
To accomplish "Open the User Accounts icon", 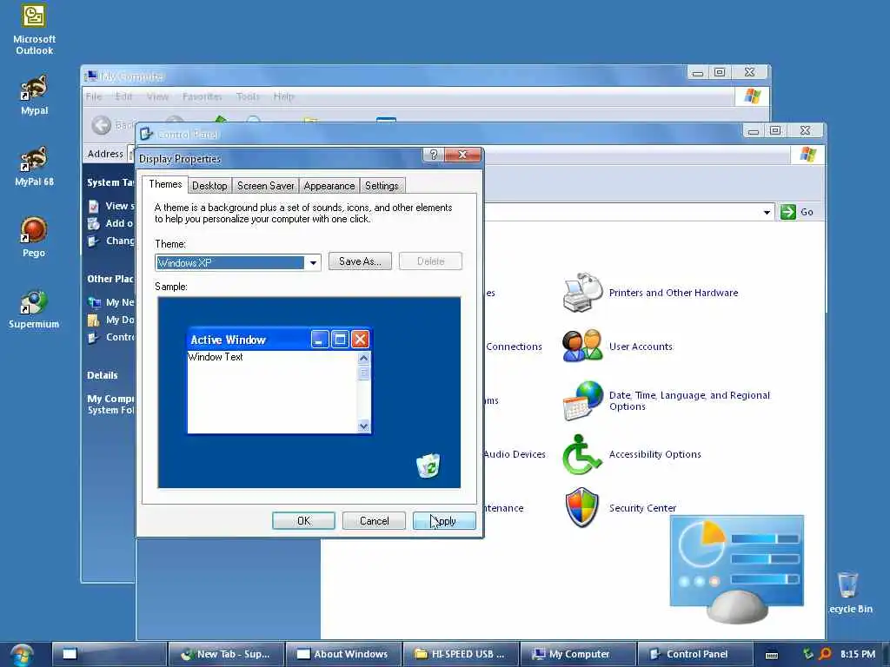I will point(582,346).
